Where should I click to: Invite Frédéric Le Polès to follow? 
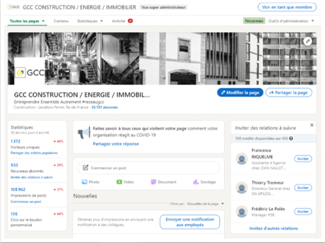pos(303,212)
